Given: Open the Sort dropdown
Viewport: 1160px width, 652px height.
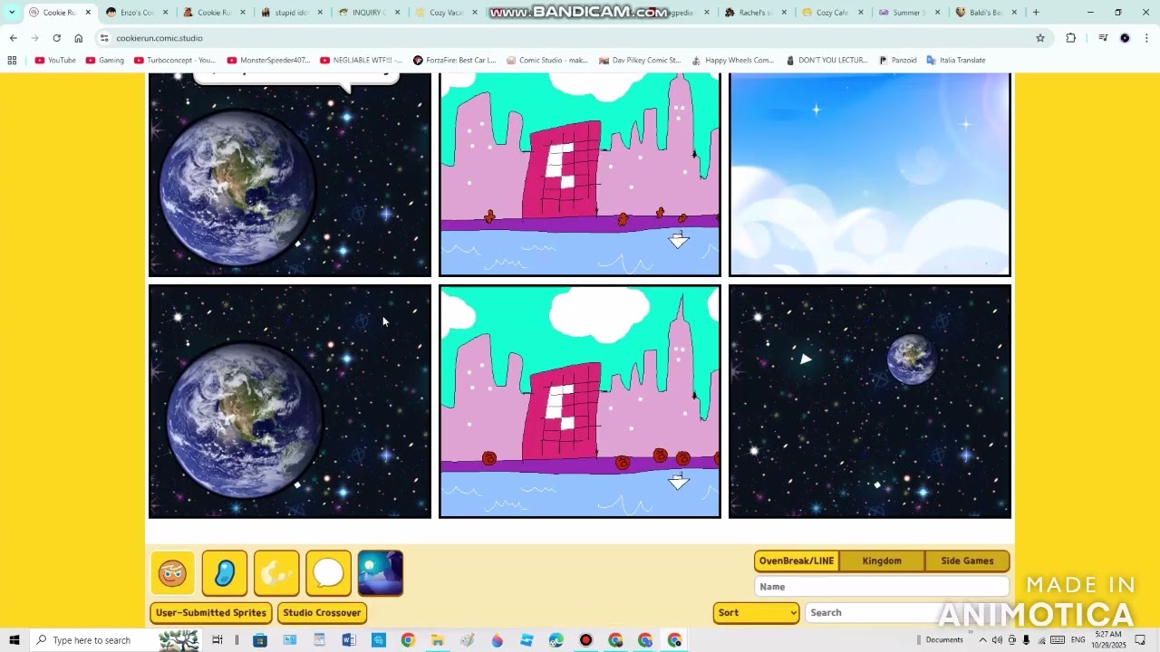Looking at the screenshot, I should click(x=756, y=613).
